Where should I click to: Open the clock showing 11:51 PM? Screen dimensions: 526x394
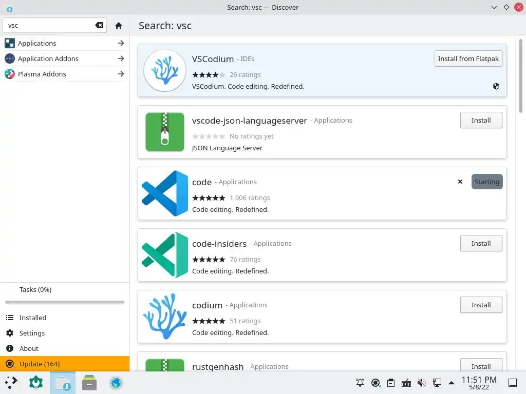click(x=479, y=383)
